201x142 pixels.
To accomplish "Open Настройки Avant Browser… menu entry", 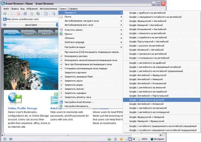I will 91,102.
